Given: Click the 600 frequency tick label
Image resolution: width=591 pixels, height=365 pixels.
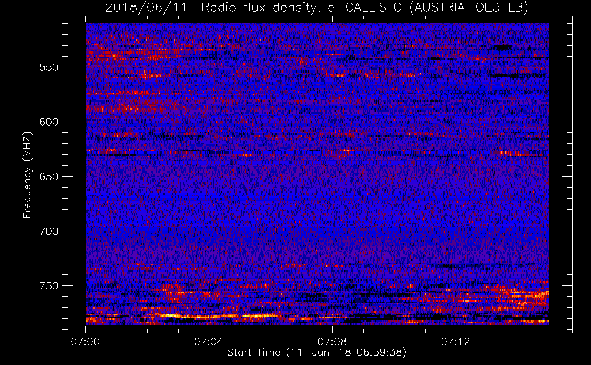Looking at the screenshot, I should 49,122.
